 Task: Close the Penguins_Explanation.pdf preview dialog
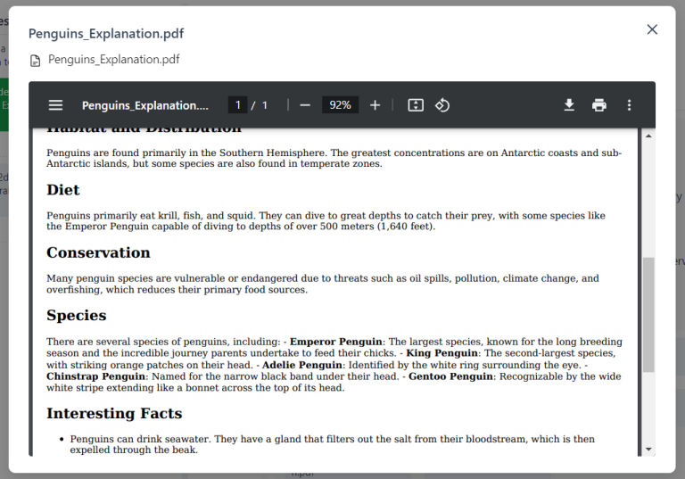652,29
